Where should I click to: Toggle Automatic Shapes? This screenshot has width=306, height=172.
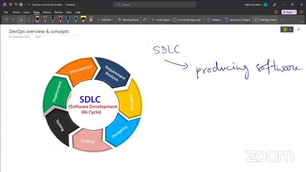(238, 20)
